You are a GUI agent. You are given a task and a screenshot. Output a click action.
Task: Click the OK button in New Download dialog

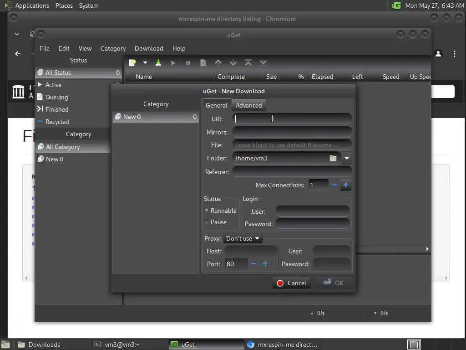tap(333, 283)
